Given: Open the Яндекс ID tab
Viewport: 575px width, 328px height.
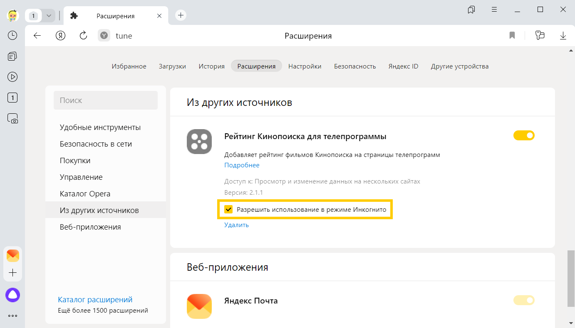Looking at the screenshot, I should 403,66.
